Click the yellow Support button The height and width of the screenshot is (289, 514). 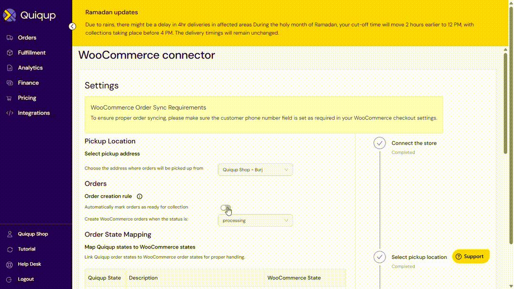(471, 257)
